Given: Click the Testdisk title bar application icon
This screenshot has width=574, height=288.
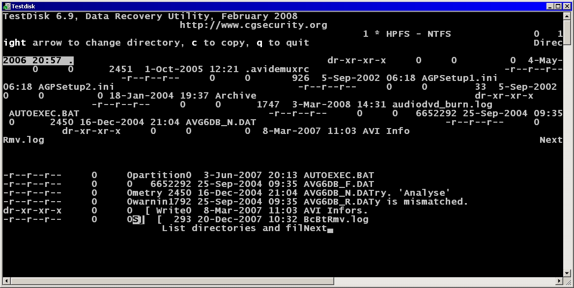Looking at the screenshot, I should (x=6, y=6).
